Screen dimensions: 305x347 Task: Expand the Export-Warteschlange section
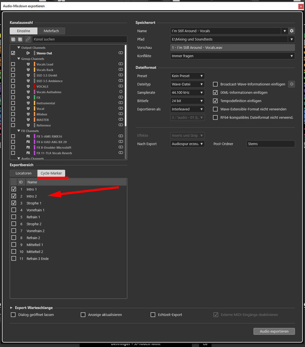click(x=11, y=308)
